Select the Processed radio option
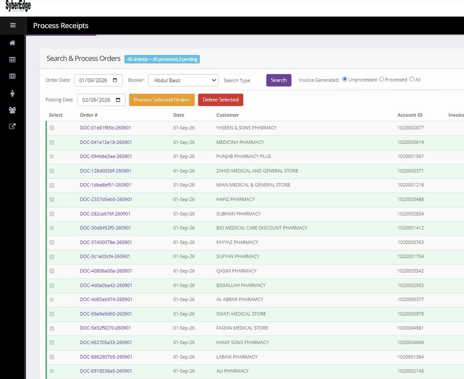 click(x=382, y=79)
